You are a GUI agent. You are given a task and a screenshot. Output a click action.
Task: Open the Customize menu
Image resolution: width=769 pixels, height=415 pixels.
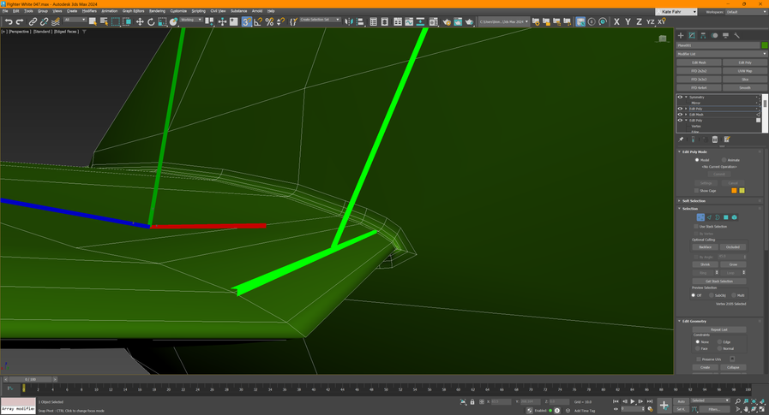pos(178,11)
